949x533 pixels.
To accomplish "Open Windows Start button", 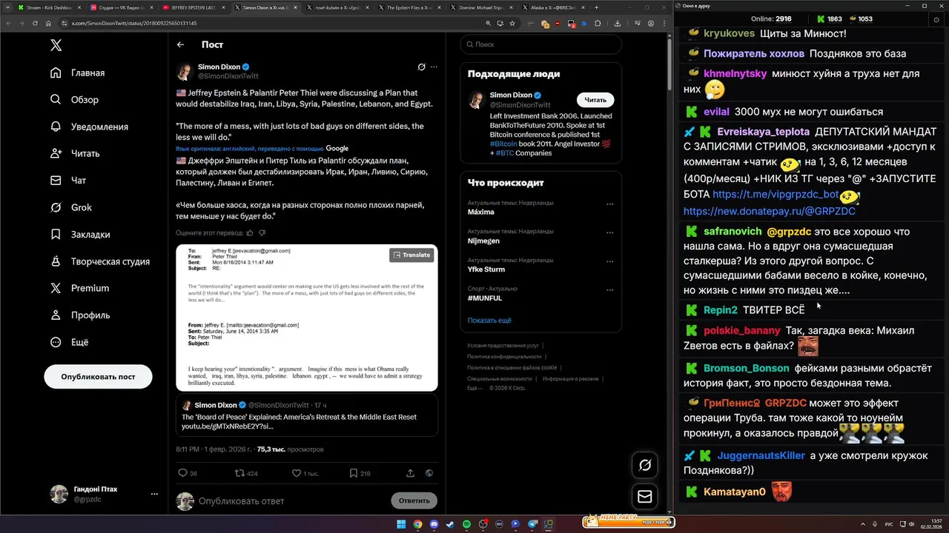I will [401, 524].
